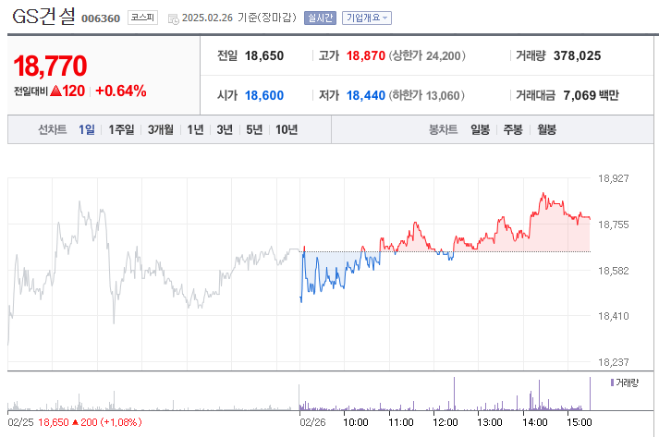Click the 실시간 real-time button
This screenshot has height=437, width=659.
tap(320, 18)
